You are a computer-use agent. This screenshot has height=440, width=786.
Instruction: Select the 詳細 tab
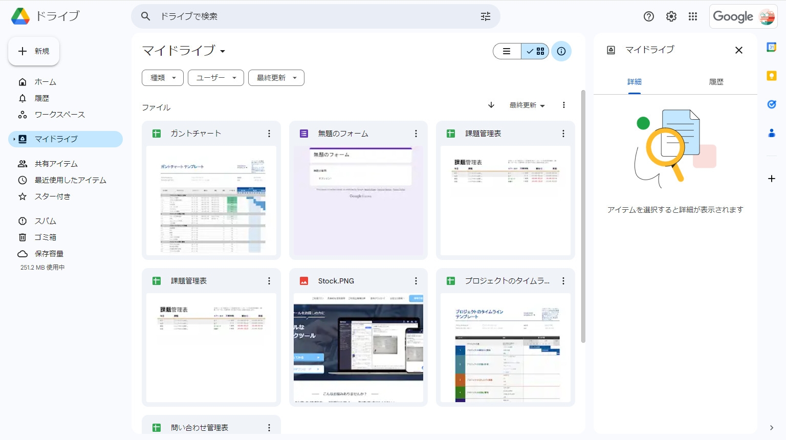[635, 81]
